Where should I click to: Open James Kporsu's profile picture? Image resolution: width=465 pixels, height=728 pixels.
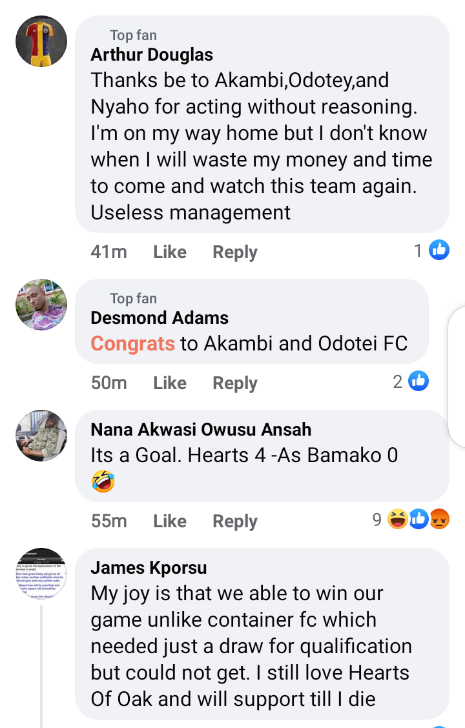pyautogui.click(x=41, y=574)
